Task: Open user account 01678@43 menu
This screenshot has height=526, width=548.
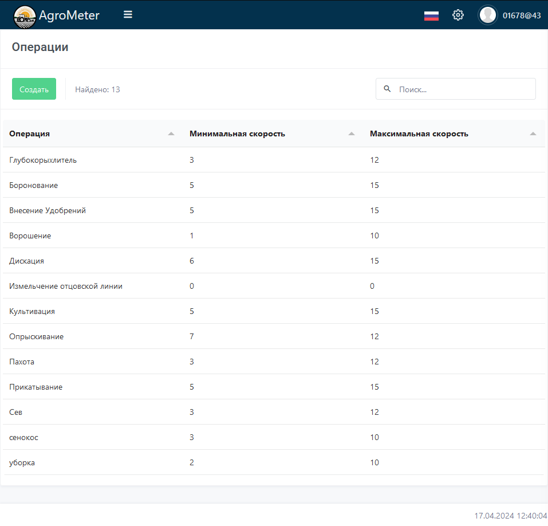Action: (x=521, y=15)
